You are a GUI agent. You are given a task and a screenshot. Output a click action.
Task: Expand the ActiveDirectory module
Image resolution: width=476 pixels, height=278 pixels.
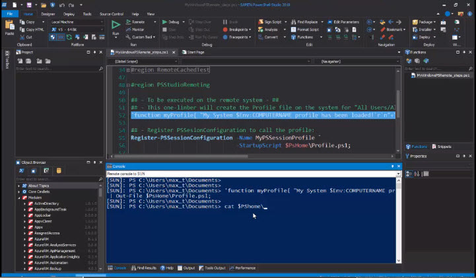coord(25,203)
